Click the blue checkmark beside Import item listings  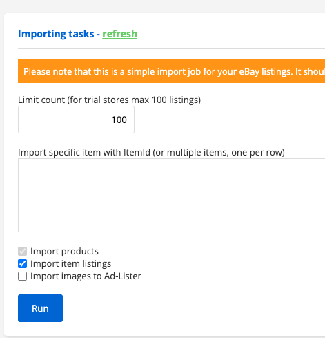[22, 263]
